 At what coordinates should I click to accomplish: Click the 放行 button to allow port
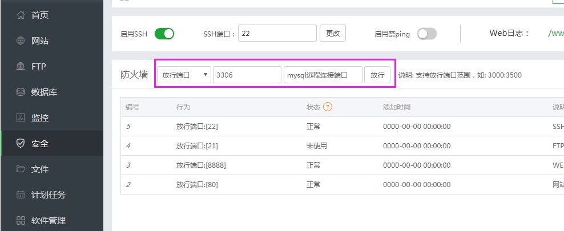[x=377, y=75]
